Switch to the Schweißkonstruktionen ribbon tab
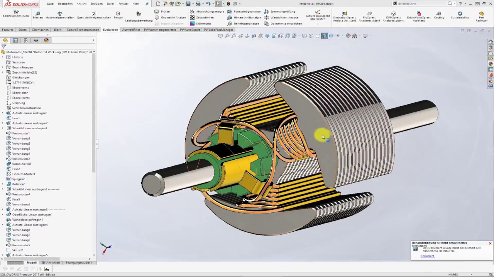 tap(83, 29)
